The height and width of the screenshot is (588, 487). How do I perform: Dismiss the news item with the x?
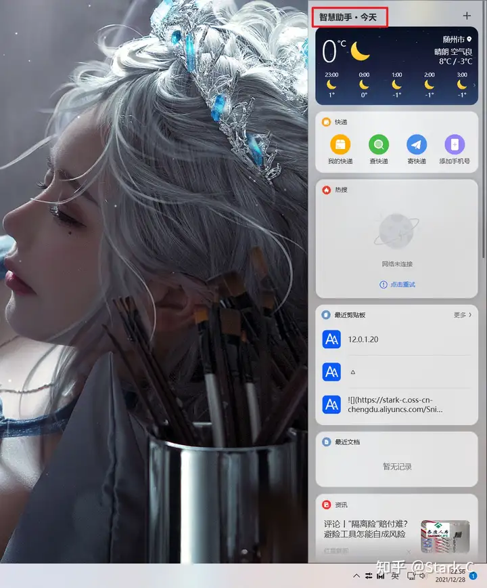point(409,551)
